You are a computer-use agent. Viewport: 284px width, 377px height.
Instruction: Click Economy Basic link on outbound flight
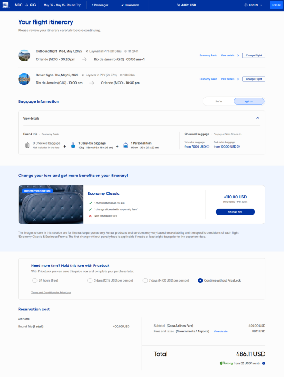coord(208,56)
